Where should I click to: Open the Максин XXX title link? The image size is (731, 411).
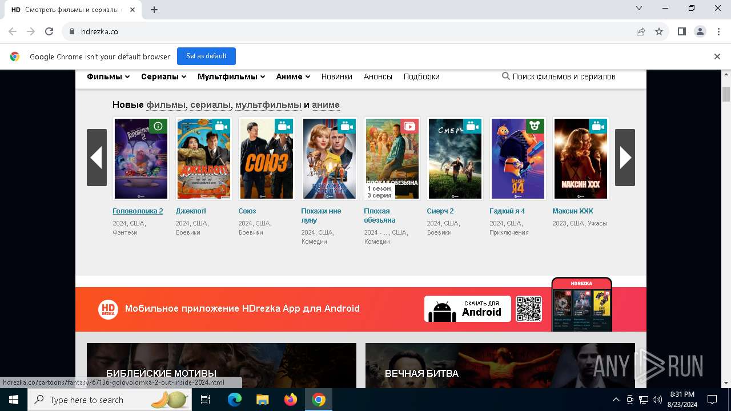pos(573,211)
